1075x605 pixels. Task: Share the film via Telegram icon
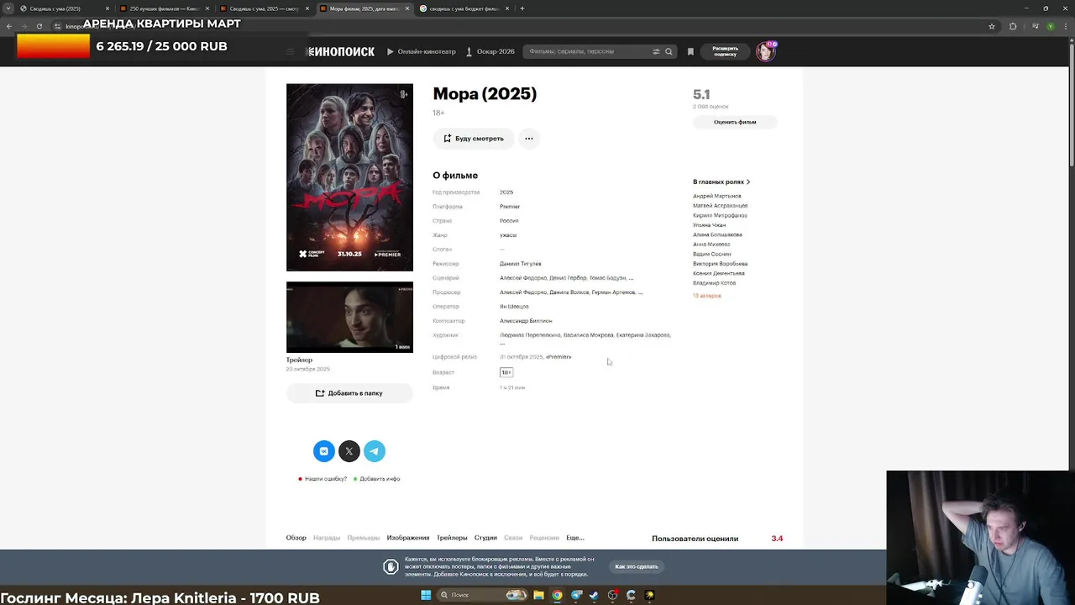click(x=375, y=451)
